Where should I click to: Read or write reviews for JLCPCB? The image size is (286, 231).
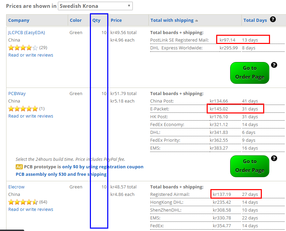(x=31, y=55)
